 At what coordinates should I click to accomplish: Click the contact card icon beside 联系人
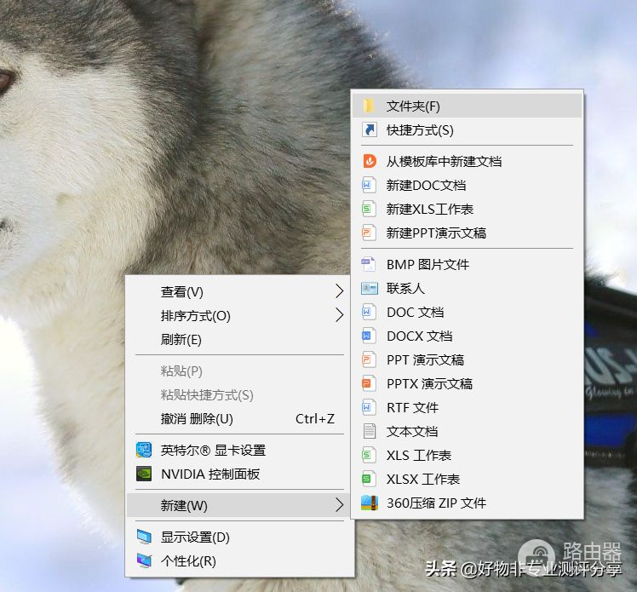tap(369, 289)
